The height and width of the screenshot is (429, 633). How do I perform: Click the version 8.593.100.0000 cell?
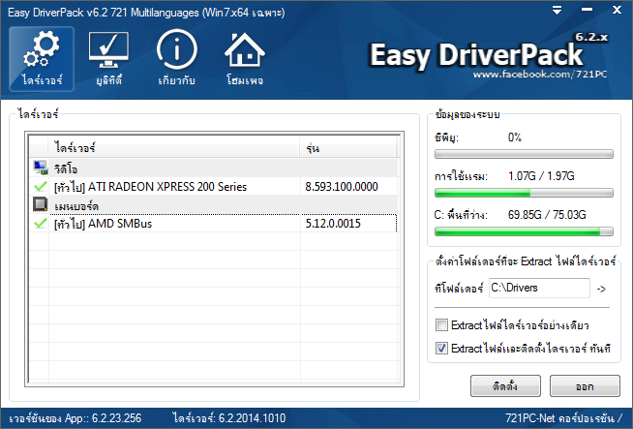click(342, 187)
